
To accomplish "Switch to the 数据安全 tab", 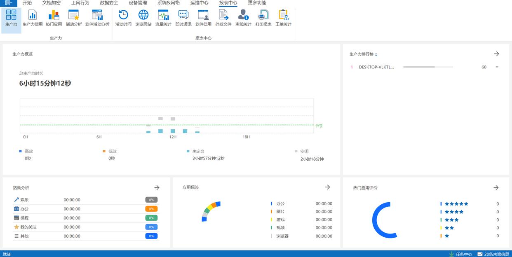I will pos(109,3).
